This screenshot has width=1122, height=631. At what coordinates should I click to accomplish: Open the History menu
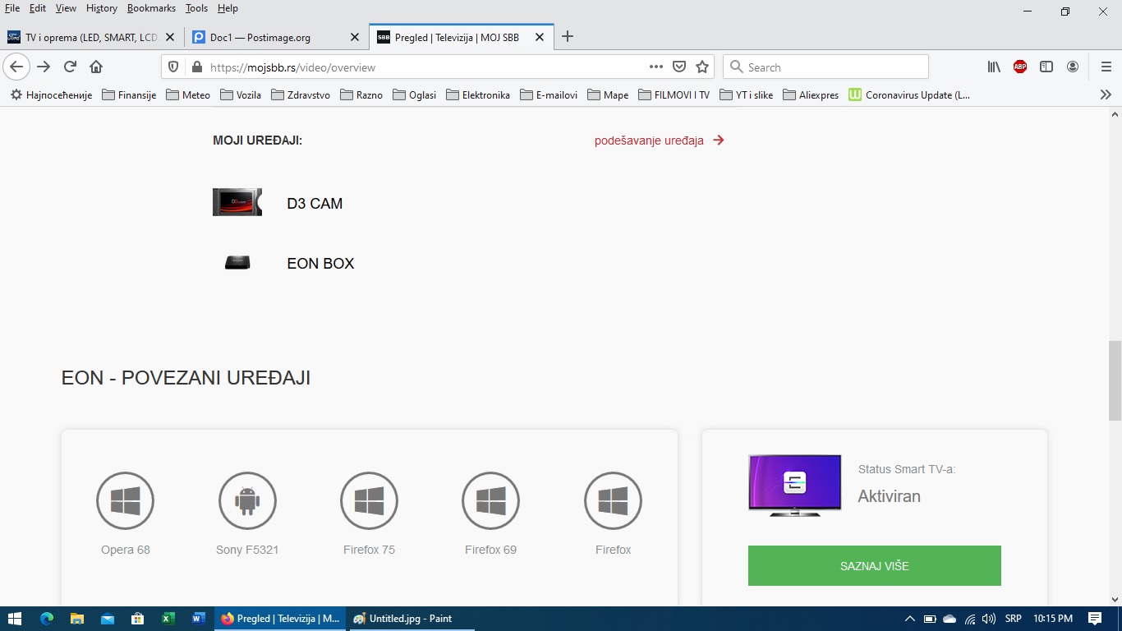102,8
